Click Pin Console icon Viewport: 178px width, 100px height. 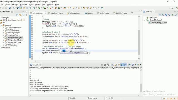click(130, 65)
